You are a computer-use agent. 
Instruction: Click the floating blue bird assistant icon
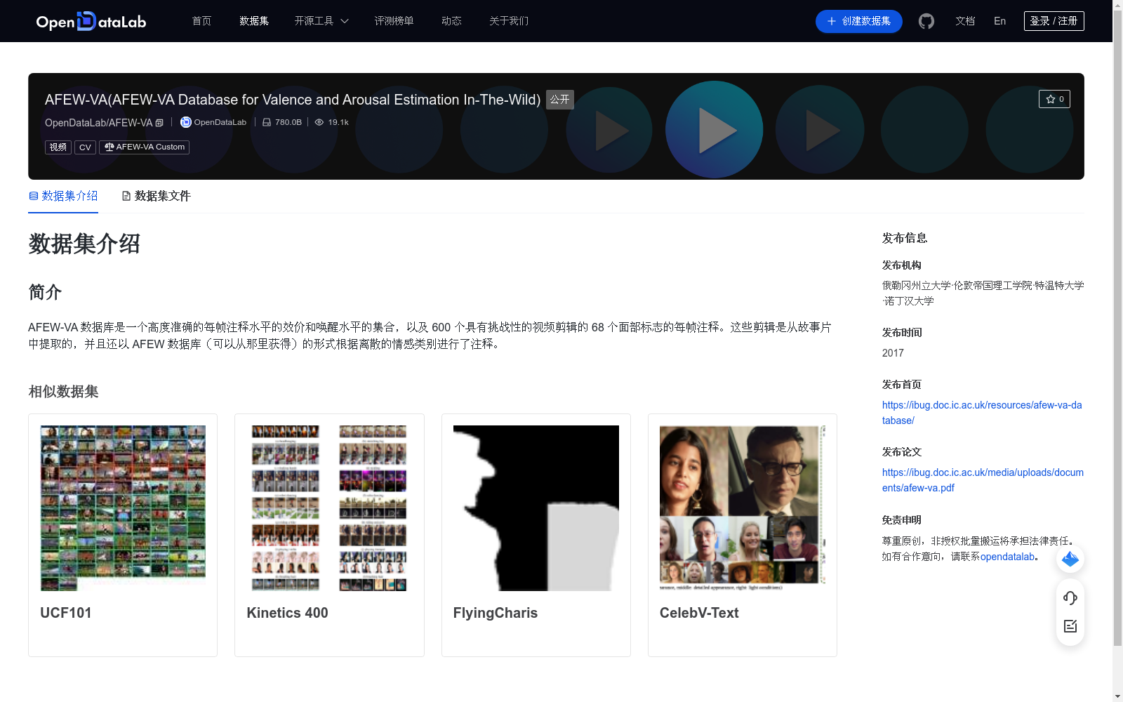[x=1070, y=559]
